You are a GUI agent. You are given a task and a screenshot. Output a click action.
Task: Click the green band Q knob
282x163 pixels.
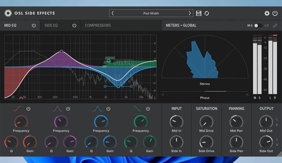[x=131, y=142]
